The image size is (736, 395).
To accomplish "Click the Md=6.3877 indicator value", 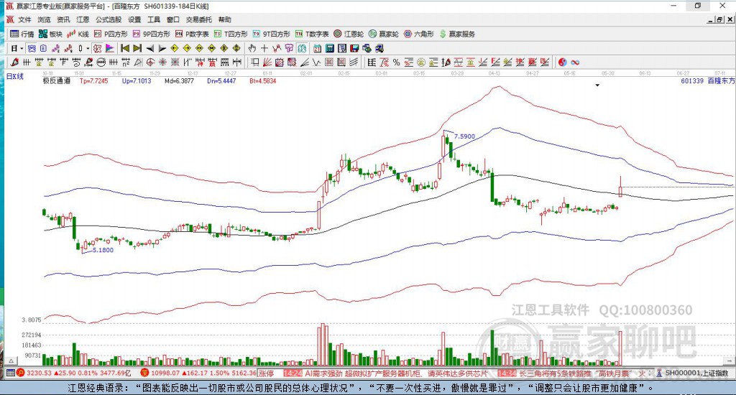I will [x=179, y=80].
